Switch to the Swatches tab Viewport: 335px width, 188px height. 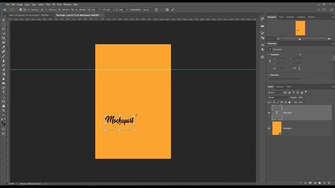(x=290, y=17)
